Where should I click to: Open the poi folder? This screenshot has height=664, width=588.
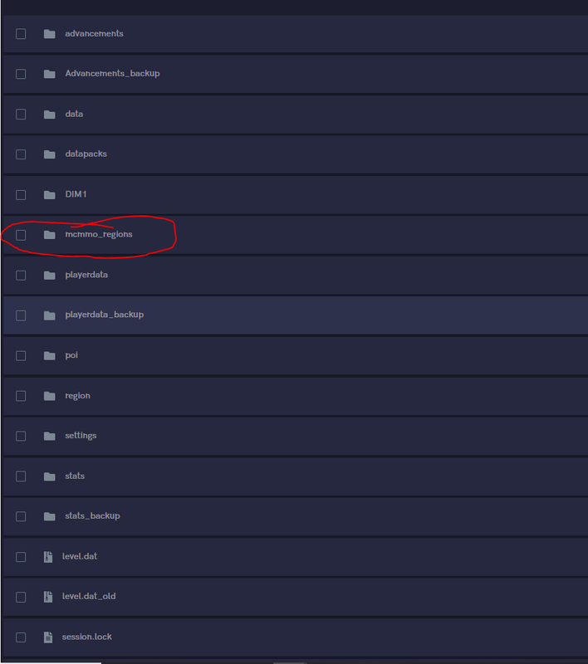tap(71, 355)
